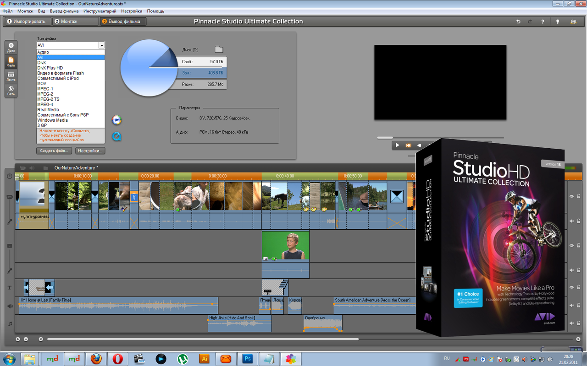This screenshot has height=366, width=587.
Task: Choose Аудио in the file type list
Action: click(71, 52)
